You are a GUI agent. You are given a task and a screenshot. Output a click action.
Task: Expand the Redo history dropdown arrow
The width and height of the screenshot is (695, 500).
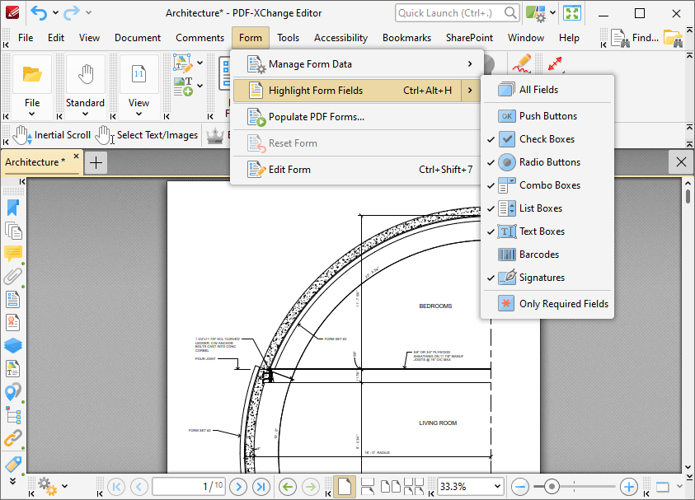[x=89, y=13]
